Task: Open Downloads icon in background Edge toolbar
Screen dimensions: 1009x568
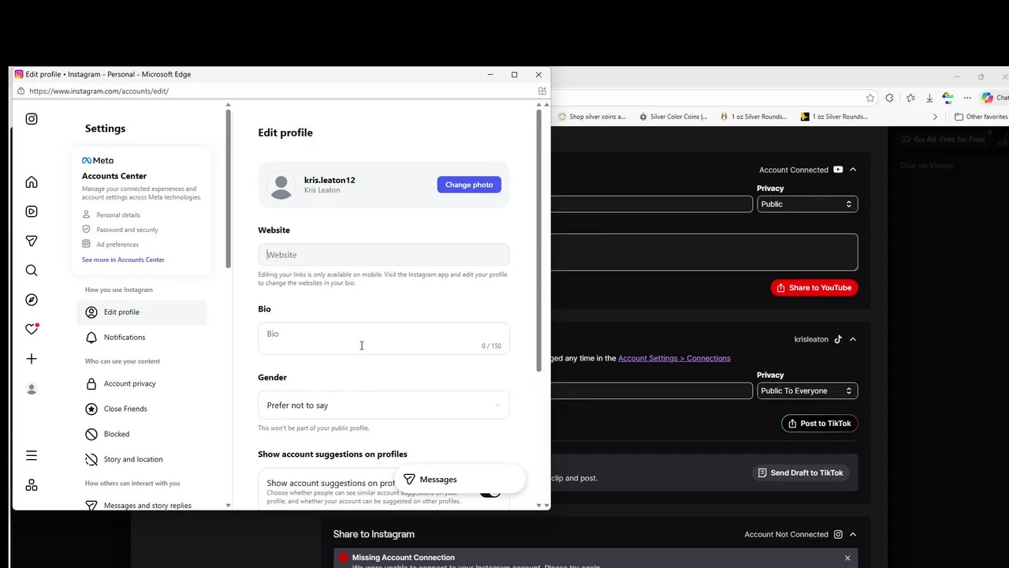Action: tap(929, 98)
